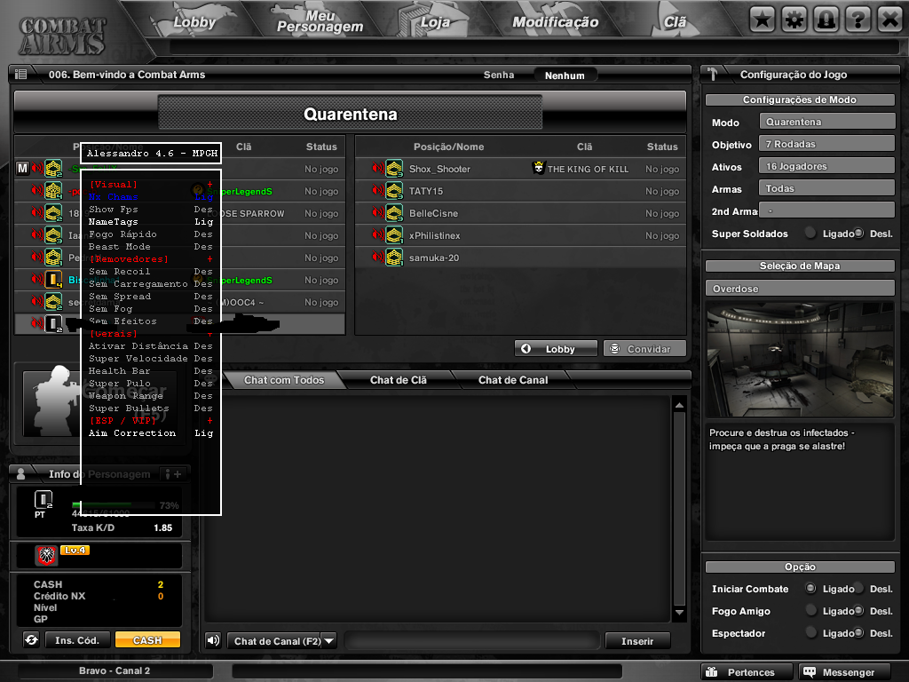
Task: Click Shox_Shooter's rank badge icon
Action: (x=394, y=169)
